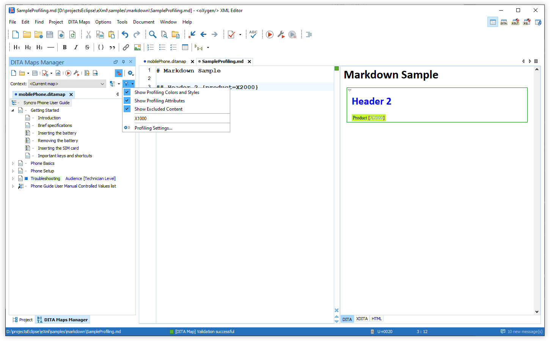Insert a block quote
Screen dimensions: 550x341
click(x=112, y=47)
